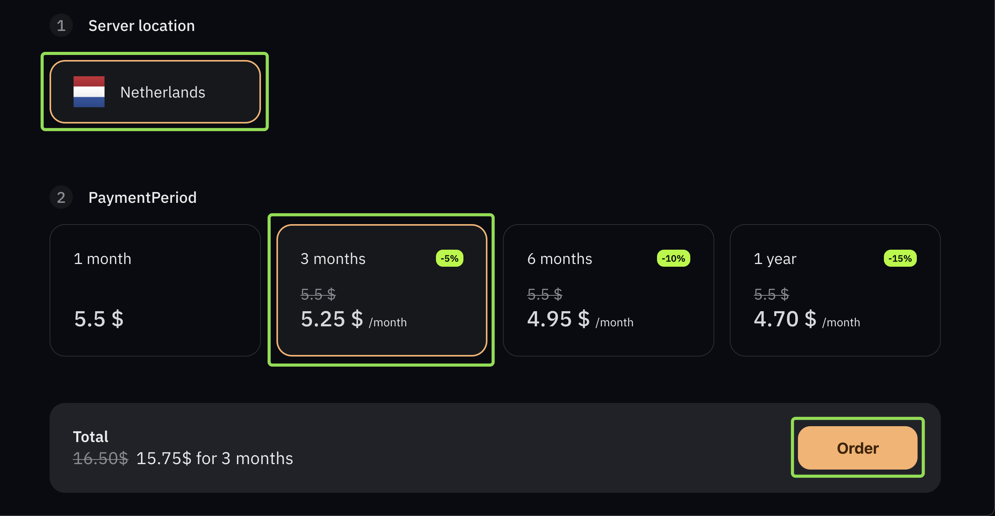Click the Server location heading
Viewport: 995px width, 516px height.
coord(142,26)
